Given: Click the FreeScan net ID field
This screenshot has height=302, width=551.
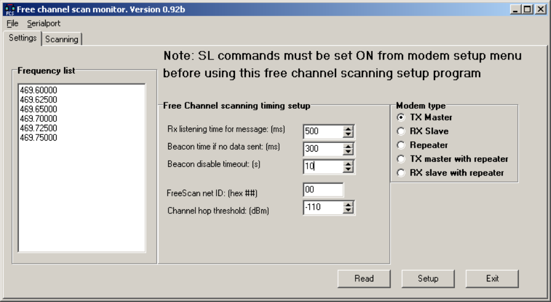Looking at the screenshot, I should (x=323, y=190).
